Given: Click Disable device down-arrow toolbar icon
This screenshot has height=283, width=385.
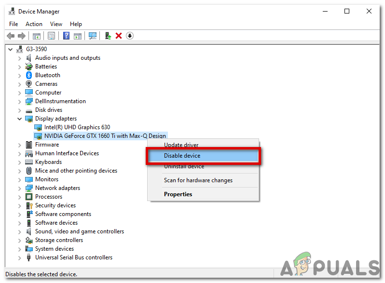Looking at the screenshot, I should (x=130, y=36).
